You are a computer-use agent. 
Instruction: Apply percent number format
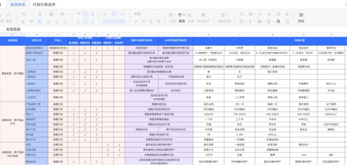[x=143, y=22]
